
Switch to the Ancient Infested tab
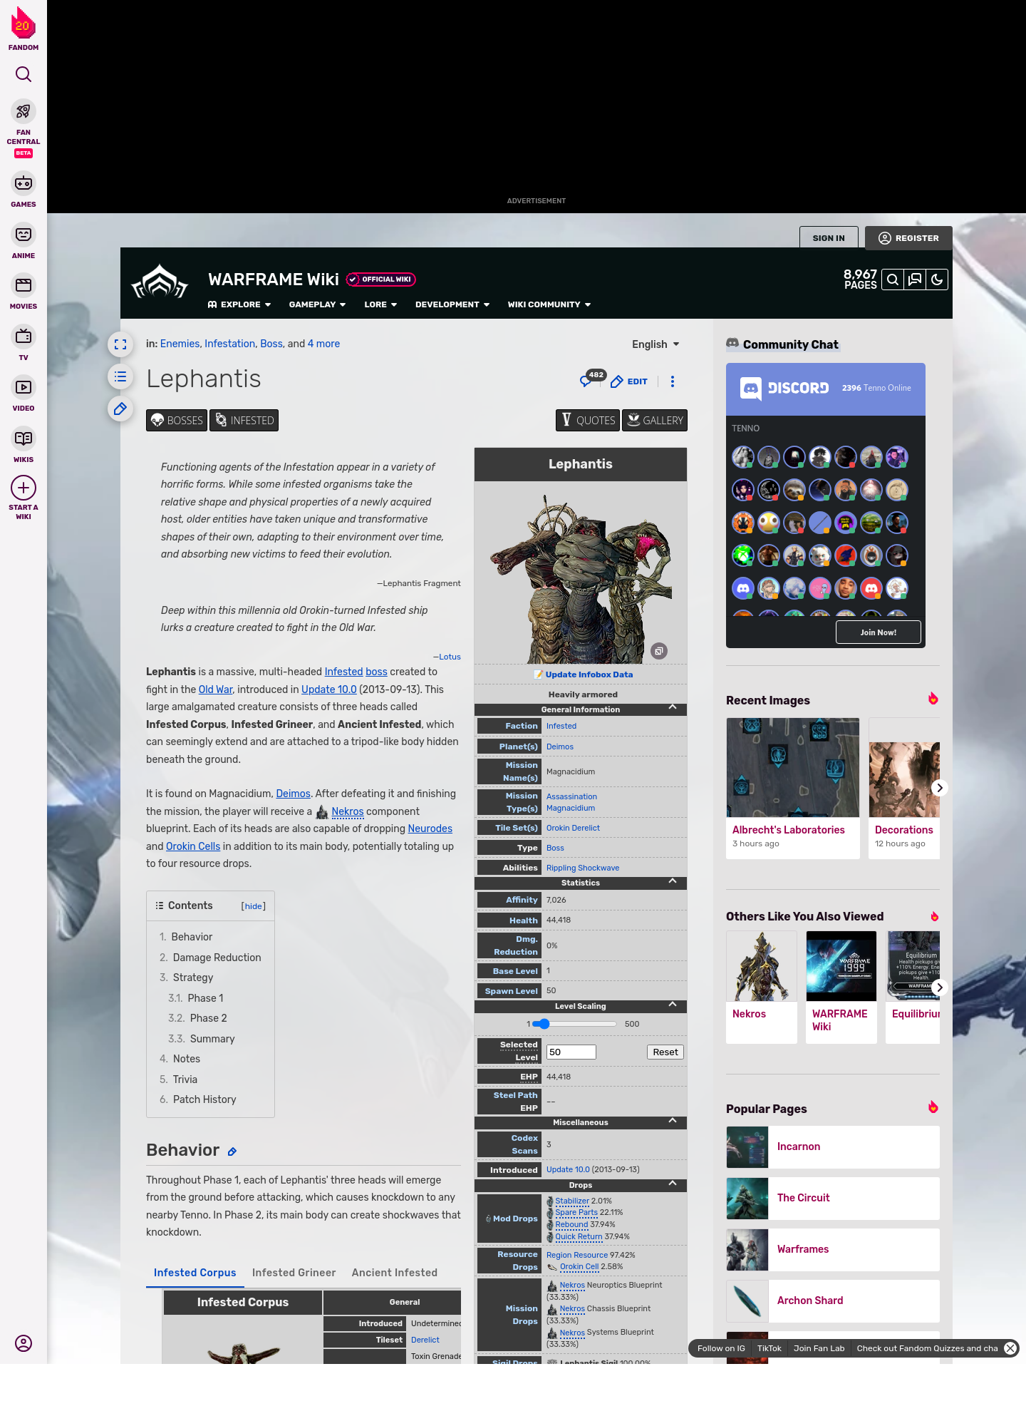(x=395, y=1273)
